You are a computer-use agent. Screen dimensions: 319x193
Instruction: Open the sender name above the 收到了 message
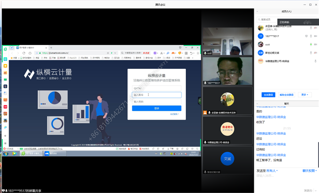tap(271, 117)
